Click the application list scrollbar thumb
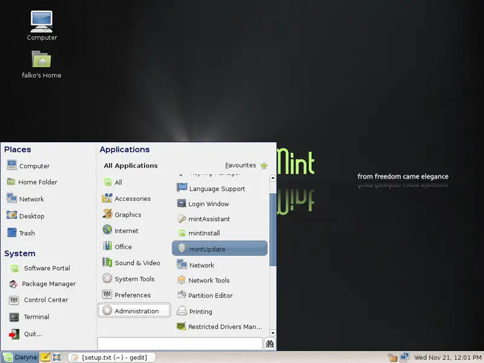484x363 pixels. (x=273, y=230)
